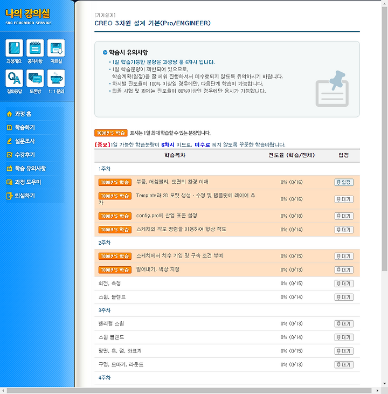Select lesson title 헬리컬 스윕
The width and height of the screenshot is (388, 394).
click(111, 323)
